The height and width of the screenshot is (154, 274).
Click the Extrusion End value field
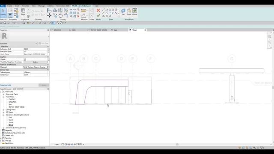(35, 49)
